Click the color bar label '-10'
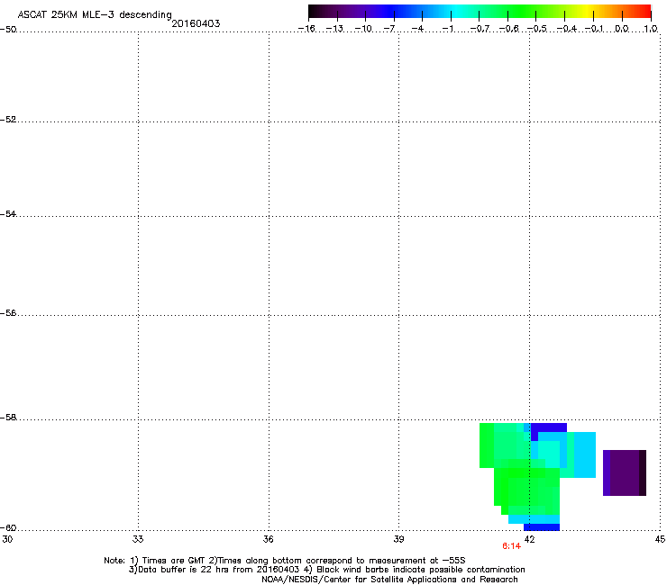The height and width of the screenshot is (585, 667). tap(363, 29)
